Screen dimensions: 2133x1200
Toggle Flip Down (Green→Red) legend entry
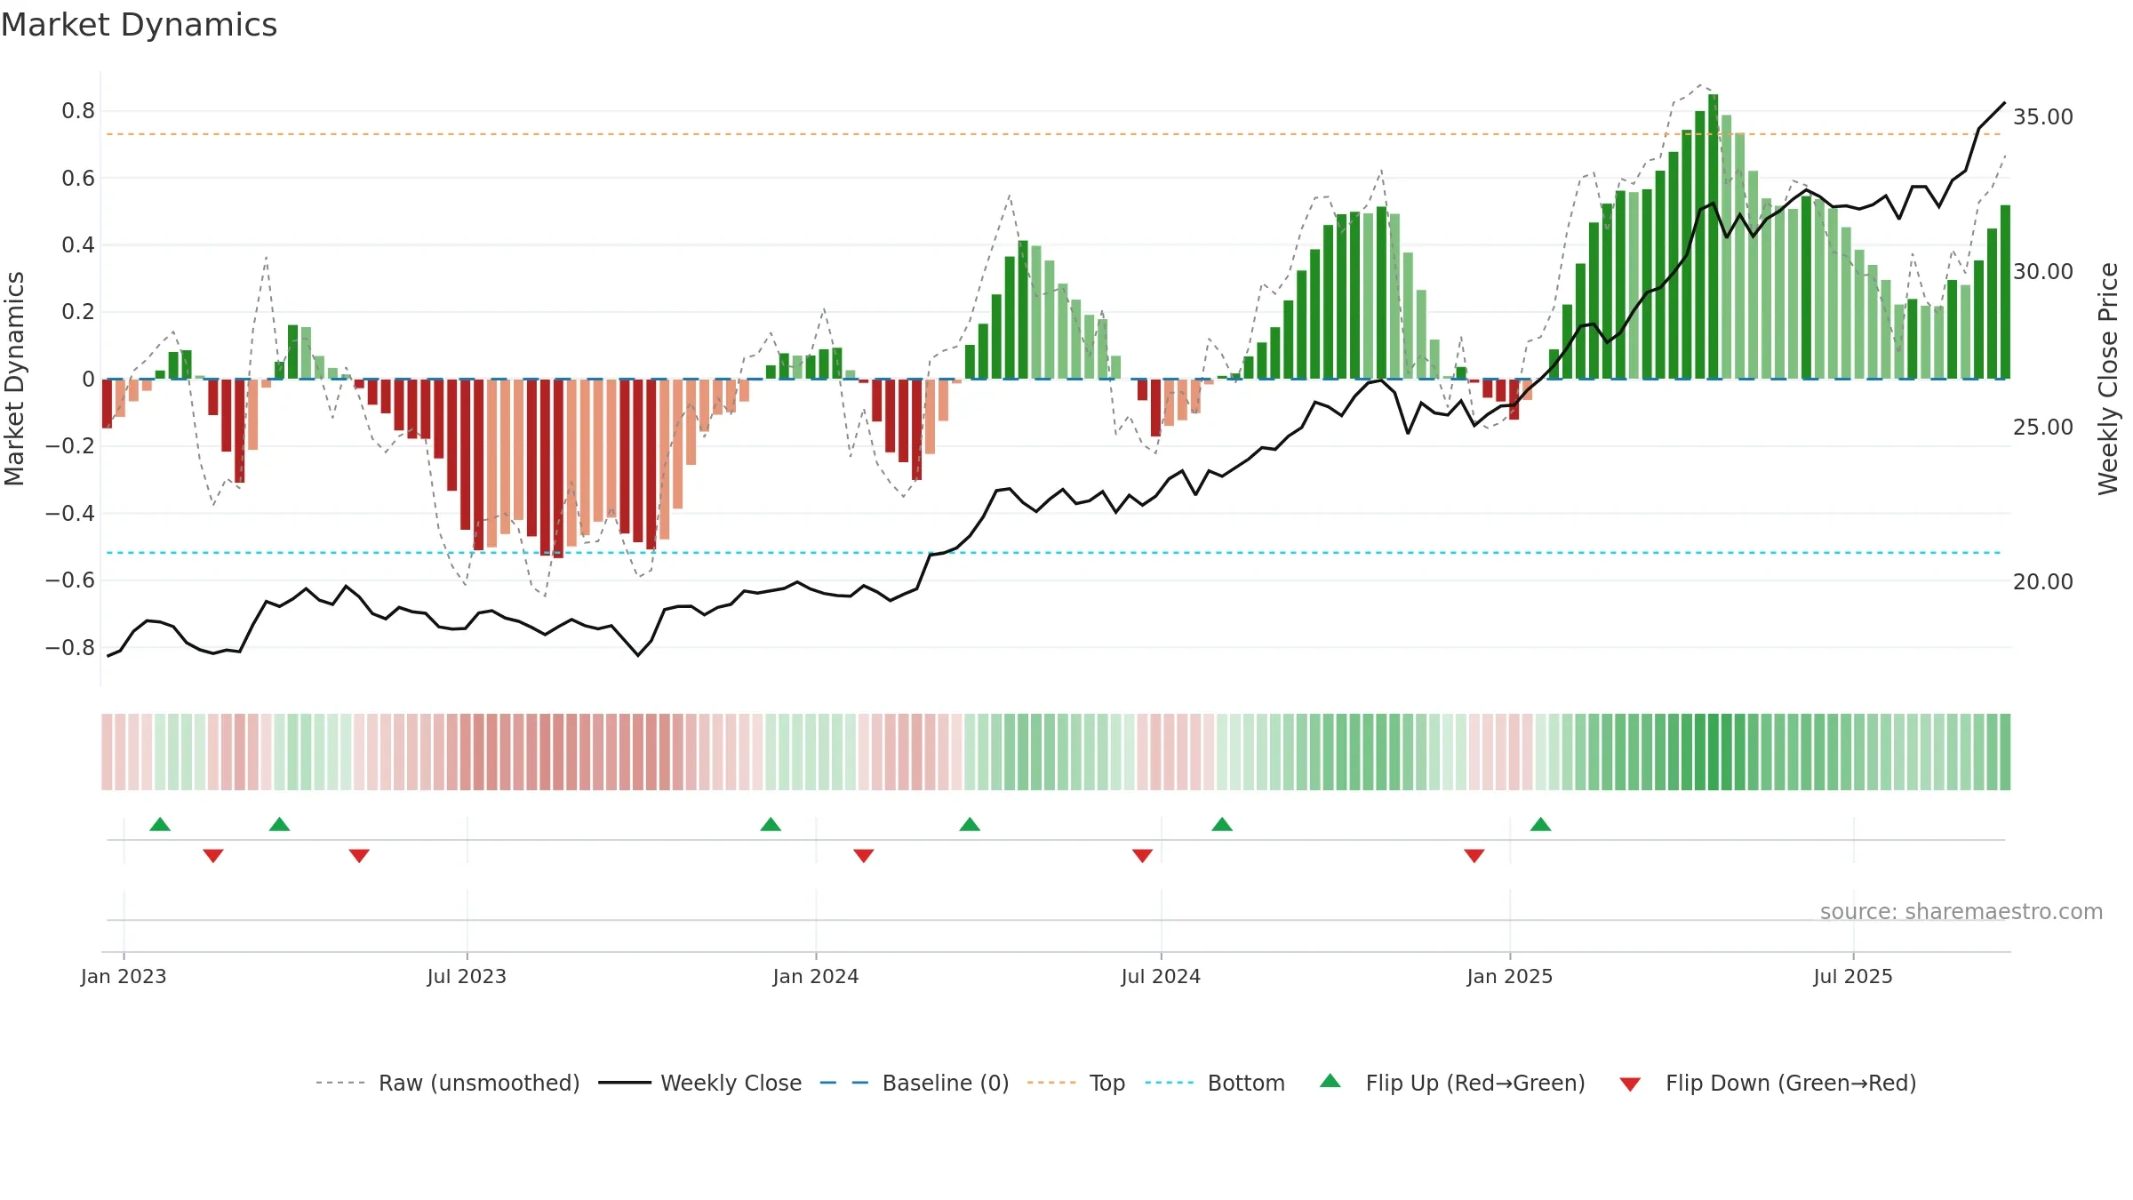tap(1767, 1083)
